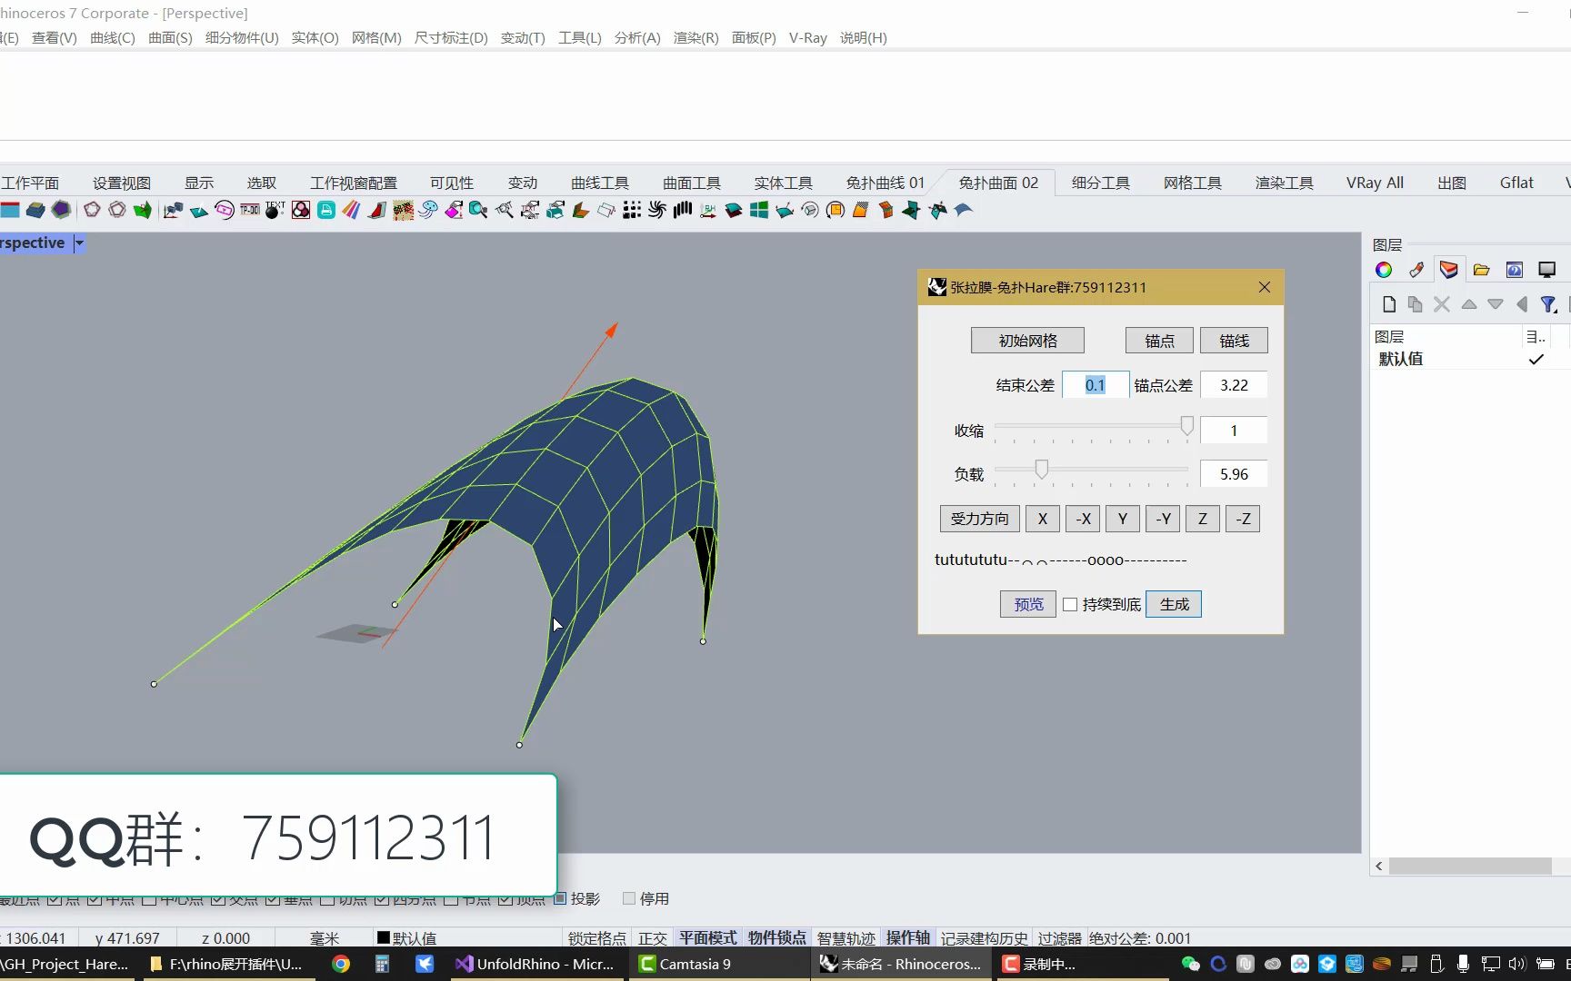
Task: Toggle the 停用 osnap checkbox
Action: 628,898
